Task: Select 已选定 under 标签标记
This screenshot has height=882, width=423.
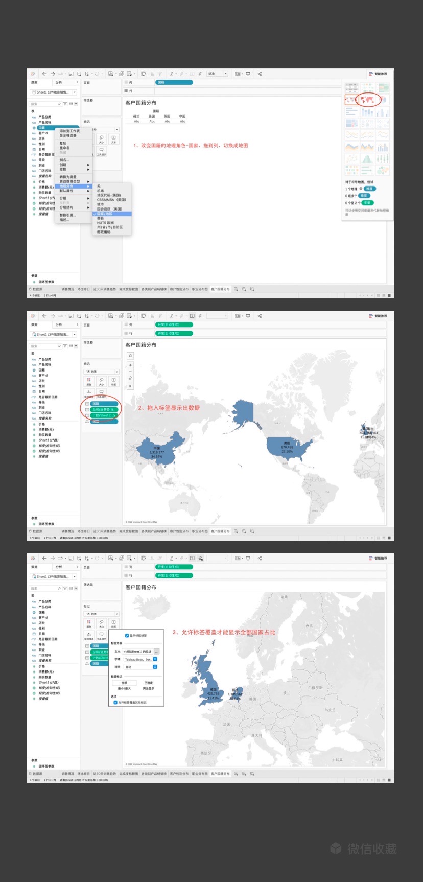Action: [x=149, y=683]
